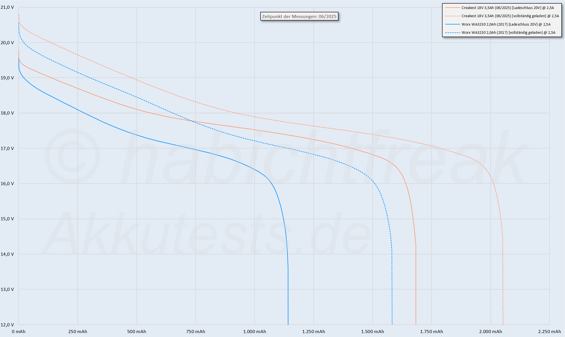Click the 1.500 mAh x-axis label

coord(373,332)
